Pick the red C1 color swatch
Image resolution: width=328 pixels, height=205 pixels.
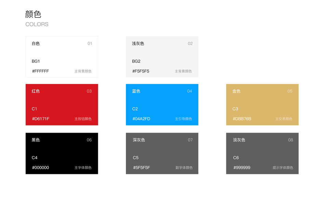(x=62, y=105)
